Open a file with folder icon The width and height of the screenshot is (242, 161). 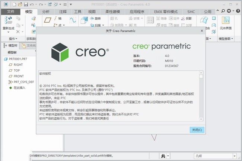pos(20,4)
